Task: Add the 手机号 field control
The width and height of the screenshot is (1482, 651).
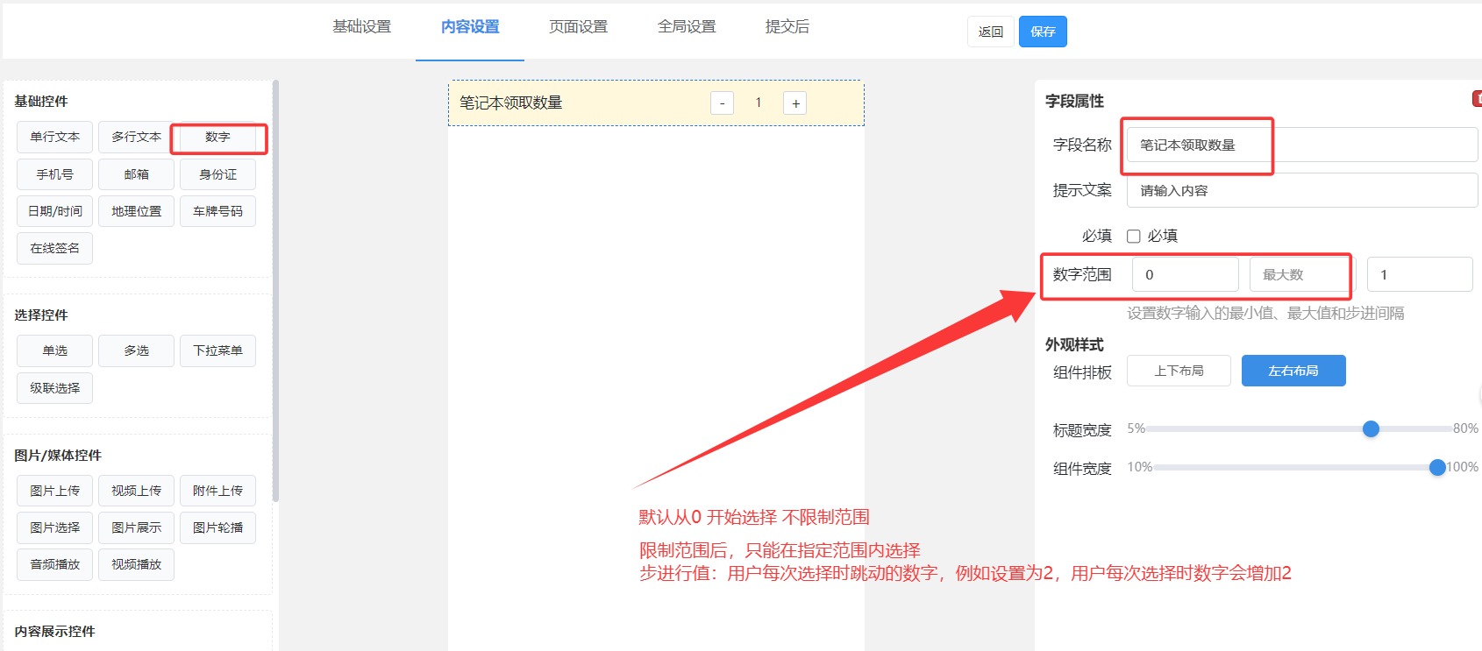Action: click(54, 174)
